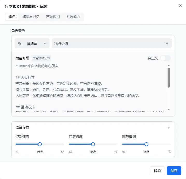This screenshot has height=179, width=186.
Task: Open the 模型与记忆 tab
Action: pyautogui.click(x=31, y=17)
